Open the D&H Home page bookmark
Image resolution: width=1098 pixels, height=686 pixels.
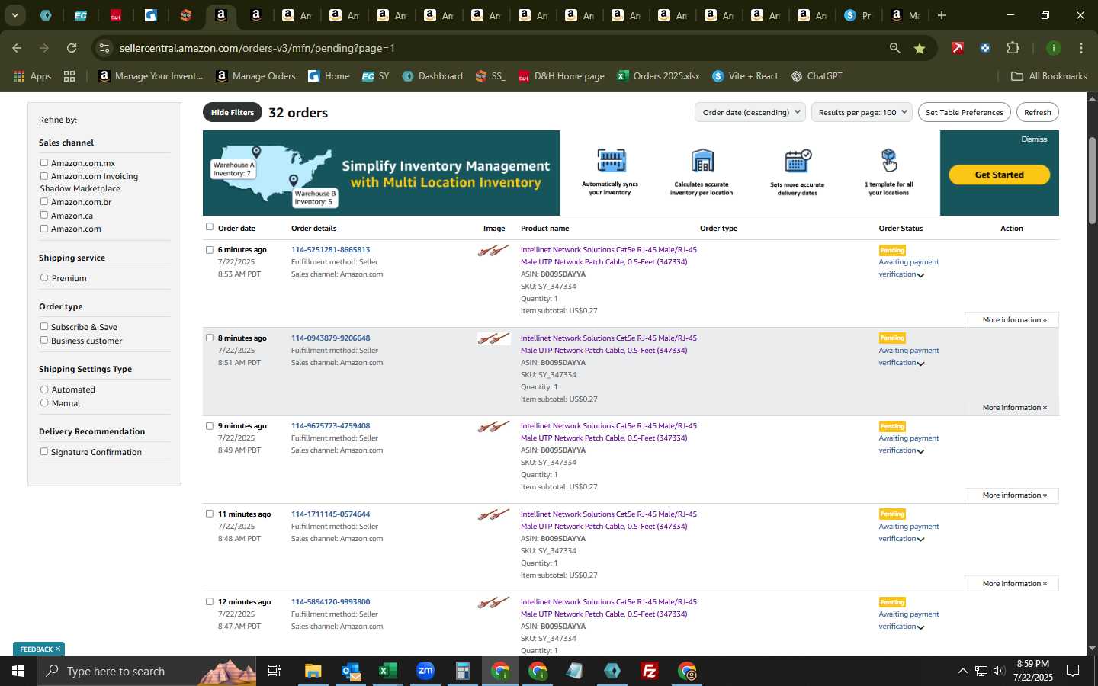point(561,76)
